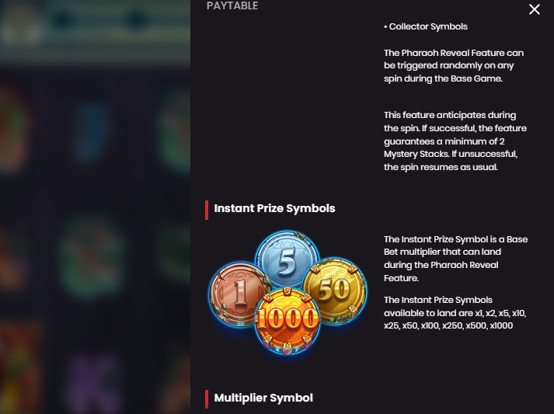Click the Pharaoh Reveal Feature trigger paragraph
This screenshot has width=554, height=414.
pos(454,66)
